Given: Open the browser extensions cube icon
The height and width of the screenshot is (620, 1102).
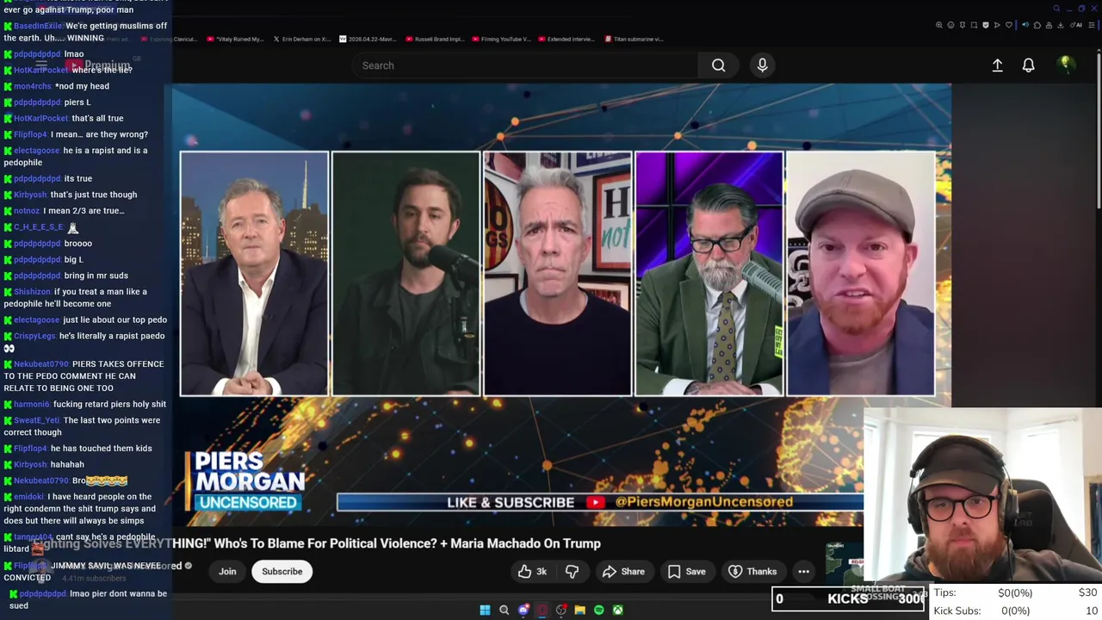Looking at the screenshot, I should [1037, 25].
